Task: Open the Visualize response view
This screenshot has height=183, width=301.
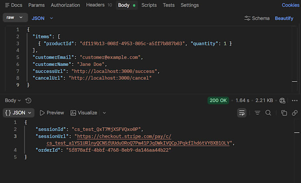Action: 84,113
